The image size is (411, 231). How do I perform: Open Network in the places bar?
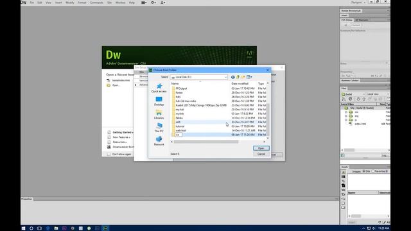(x=159, y=141)
